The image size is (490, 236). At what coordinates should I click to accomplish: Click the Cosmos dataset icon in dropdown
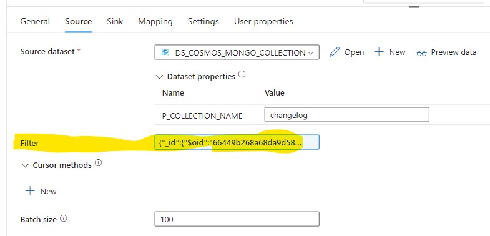(165, 52)
